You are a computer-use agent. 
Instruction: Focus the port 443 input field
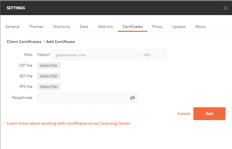point(153,55)
